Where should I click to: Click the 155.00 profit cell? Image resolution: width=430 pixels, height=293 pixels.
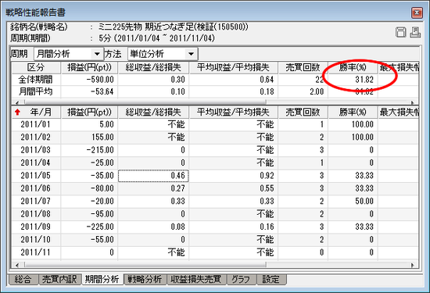pos(90,137)
